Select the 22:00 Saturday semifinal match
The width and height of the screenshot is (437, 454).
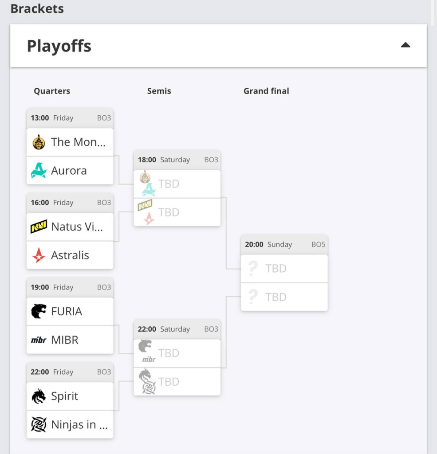pos(177,358)
